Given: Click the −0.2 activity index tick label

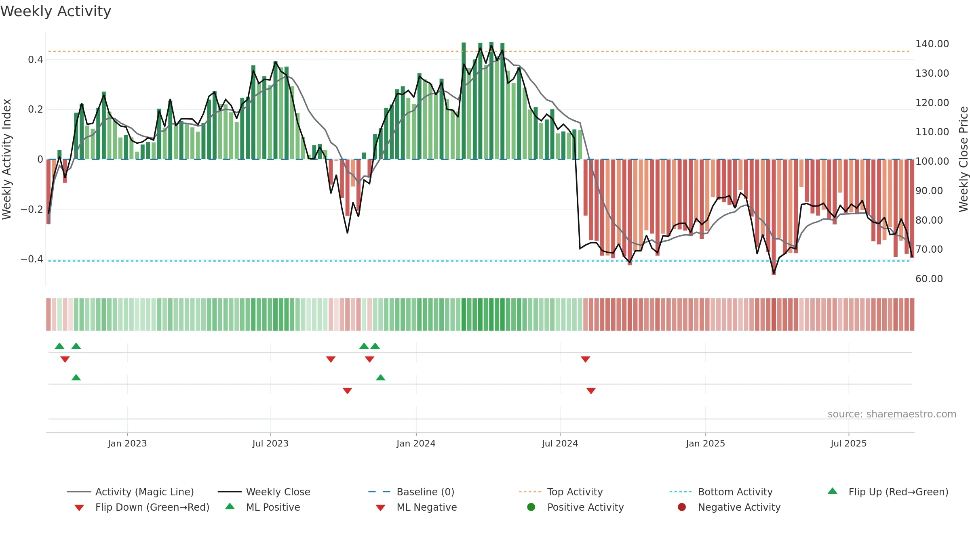Looking at the screenshot, I should [32, 209].
